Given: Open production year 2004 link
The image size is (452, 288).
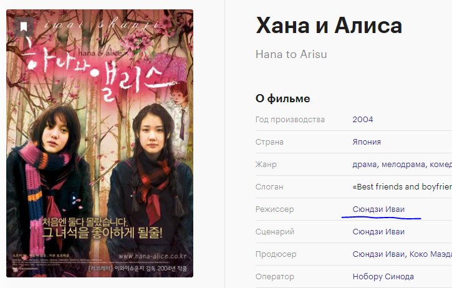Looking at the screenshot, I should point(363,119).
